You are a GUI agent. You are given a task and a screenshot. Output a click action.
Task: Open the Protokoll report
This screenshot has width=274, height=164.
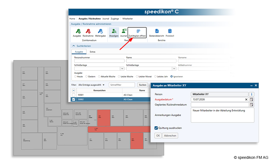coord(170,33)
